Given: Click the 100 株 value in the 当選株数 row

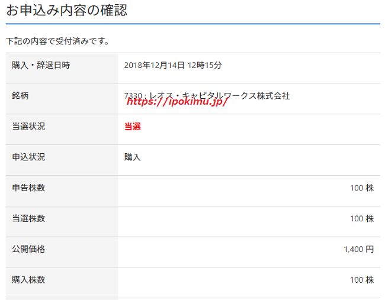Looking at the screenshot, I should (362, 218).
